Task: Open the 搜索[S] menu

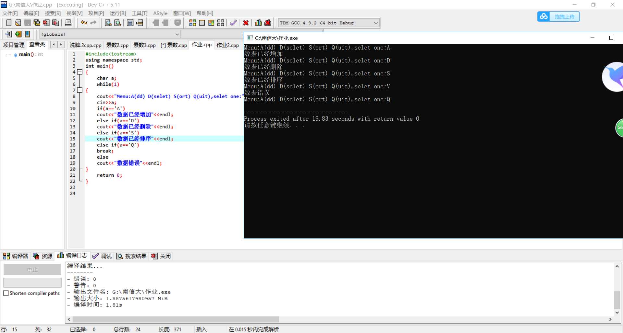Action: pyautogui.click(x=53, y=13)
